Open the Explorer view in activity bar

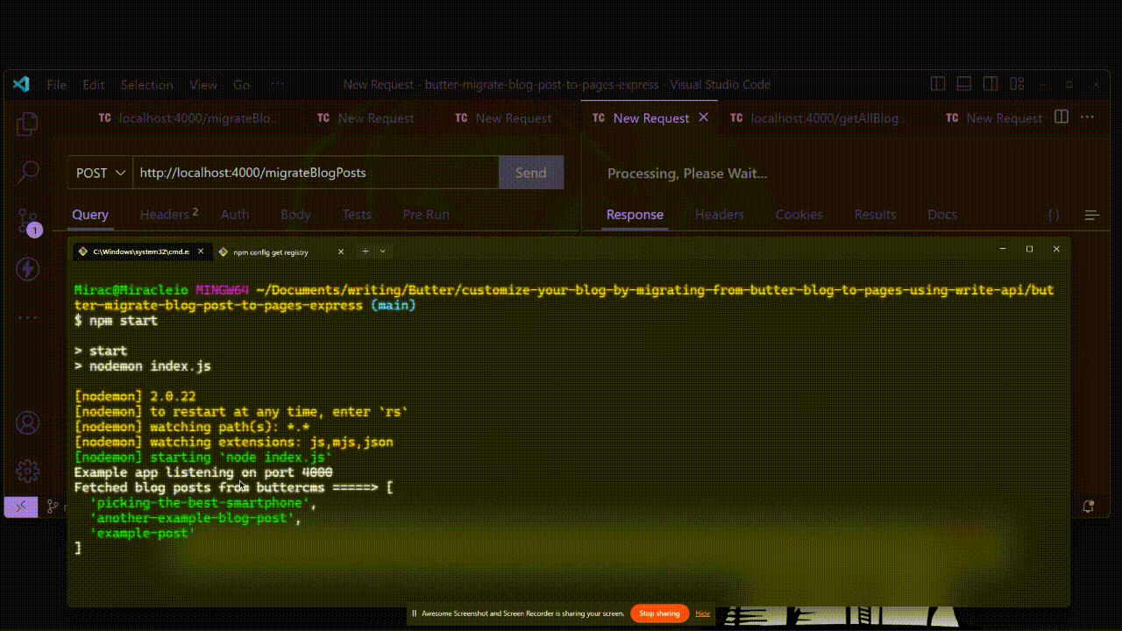pyautogui.click(x=27, y=124)
